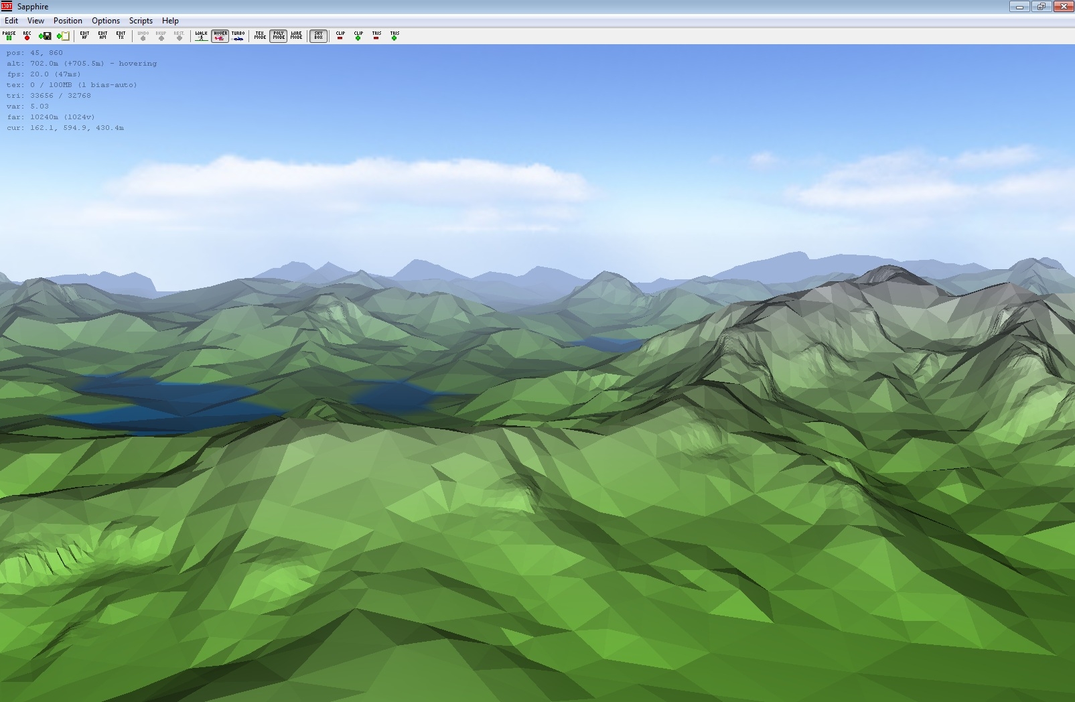Increase triangle count with TRIS plus

point(395,36)
